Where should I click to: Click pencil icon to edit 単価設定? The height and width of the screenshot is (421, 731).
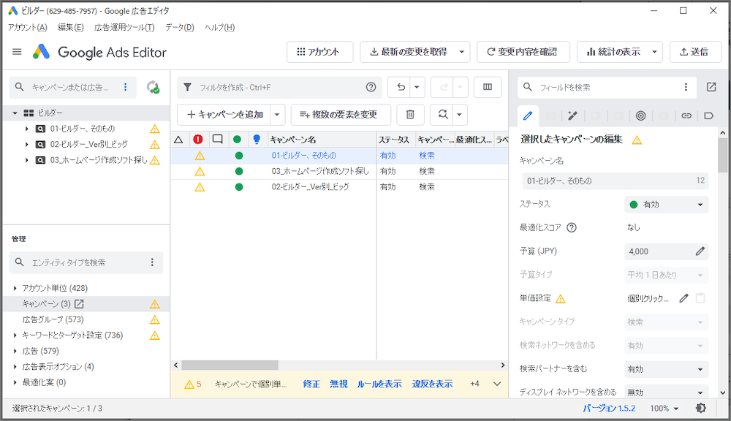tap(684, 298)
